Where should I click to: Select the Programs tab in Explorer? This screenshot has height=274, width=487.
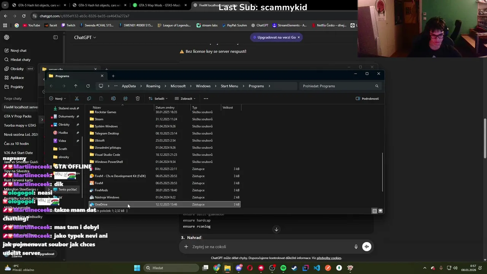pyautogui.click(x=76, y=76)
